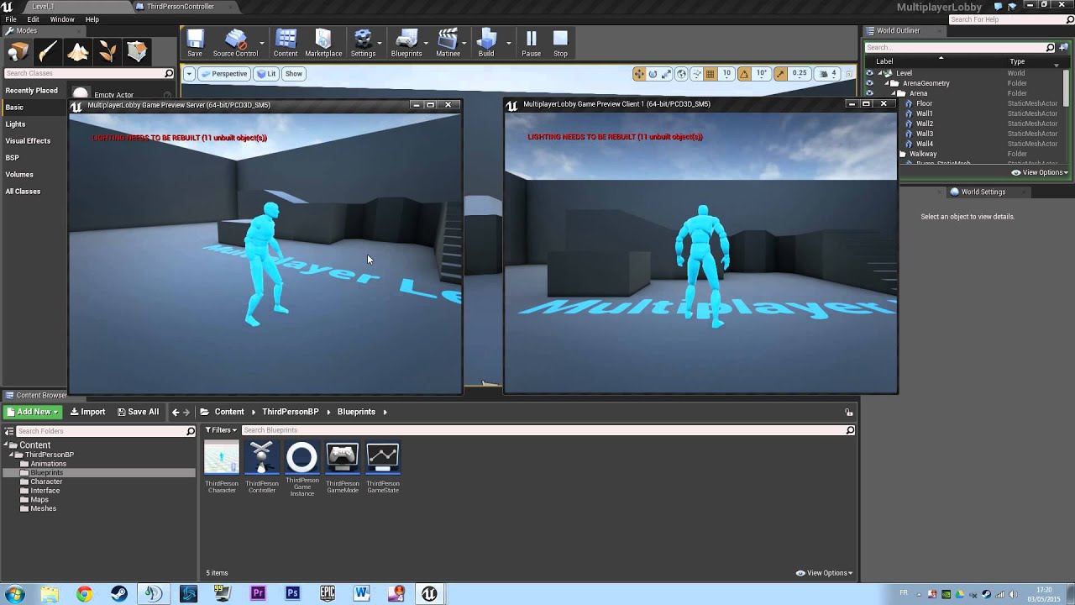Screen dimensions: 1075x605
Task: Click Save All in Content Browser
Action: coord(138,412)
